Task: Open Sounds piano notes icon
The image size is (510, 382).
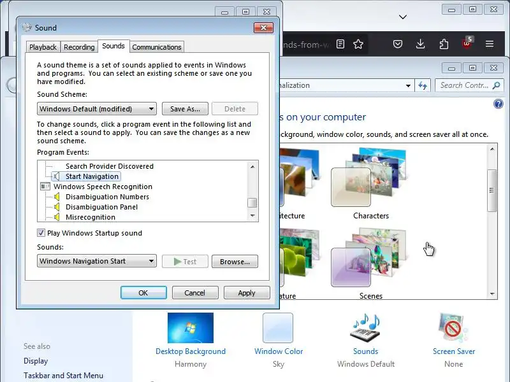Action: [x=365, y=328]
